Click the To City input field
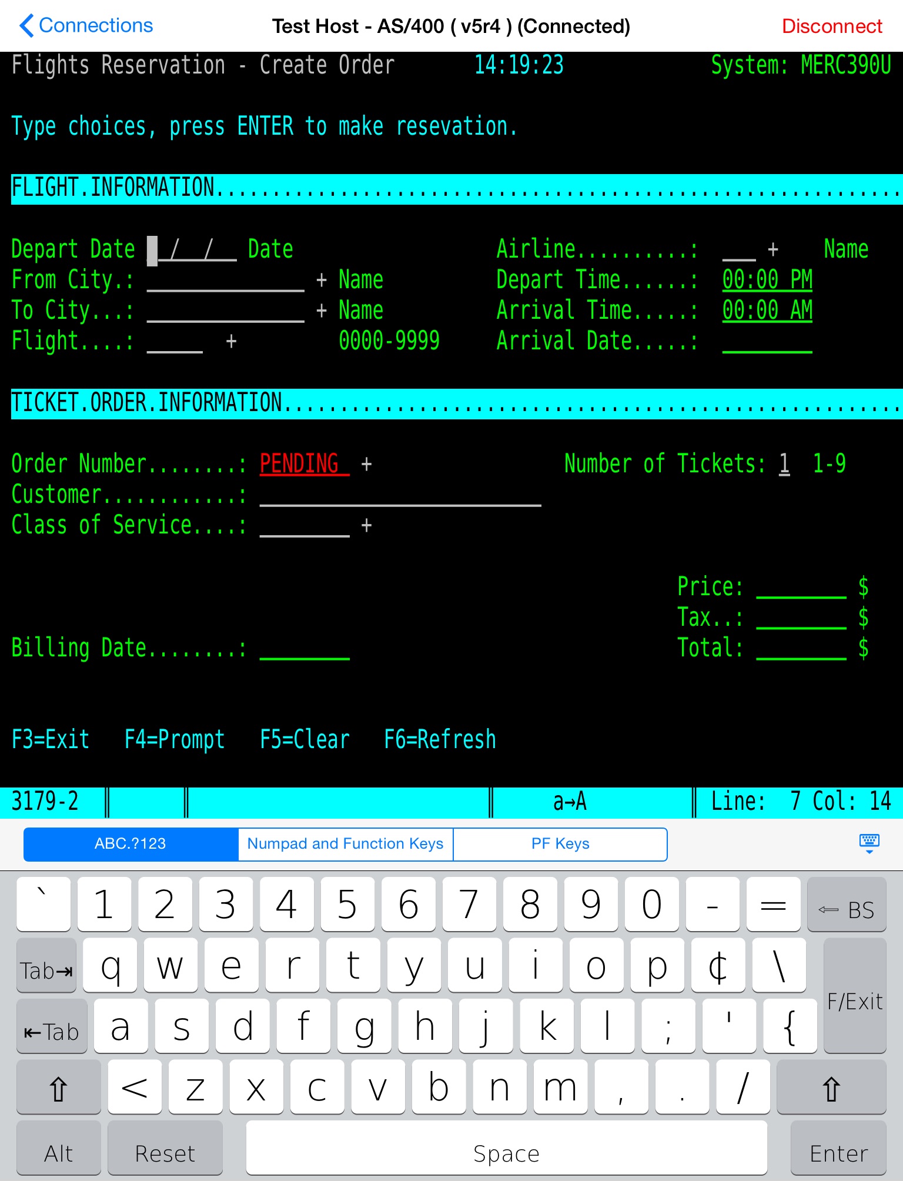 coord(226,311)
